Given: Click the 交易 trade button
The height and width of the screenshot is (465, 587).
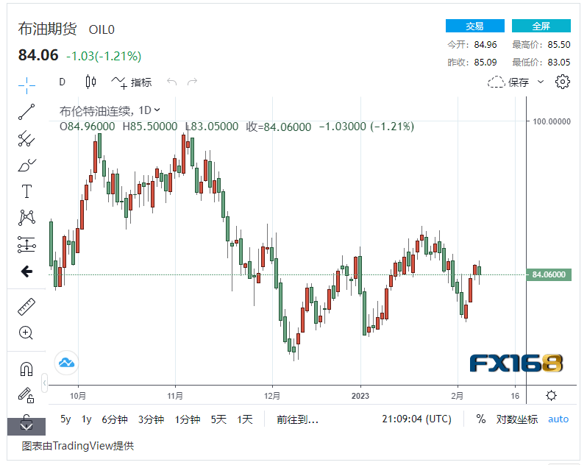Looking at the screenshot, I should click(474, 26).
